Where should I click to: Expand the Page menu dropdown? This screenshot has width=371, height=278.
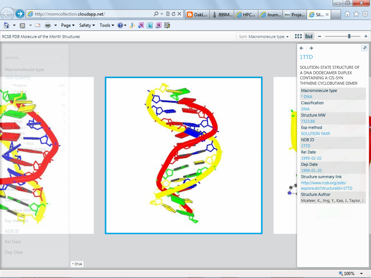click(x=68, y=25)
